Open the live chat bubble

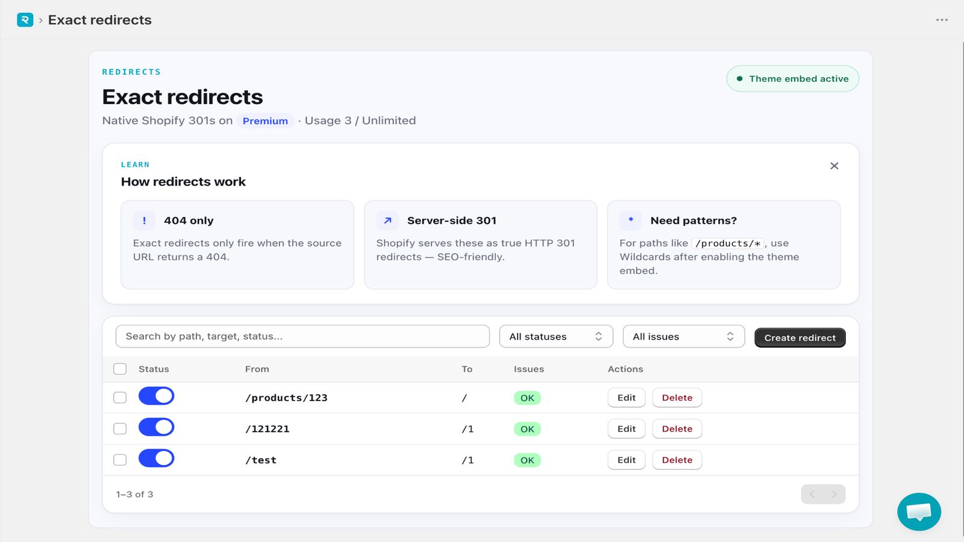(919, 512)
